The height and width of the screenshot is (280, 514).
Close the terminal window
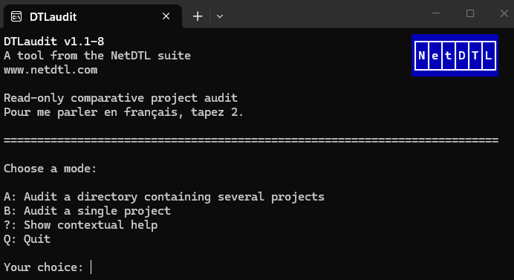[x=504, y=13]
